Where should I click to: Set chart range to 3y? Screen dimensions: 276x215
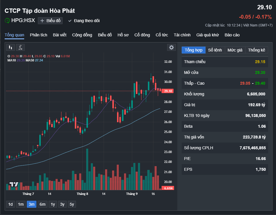(62, 204)
